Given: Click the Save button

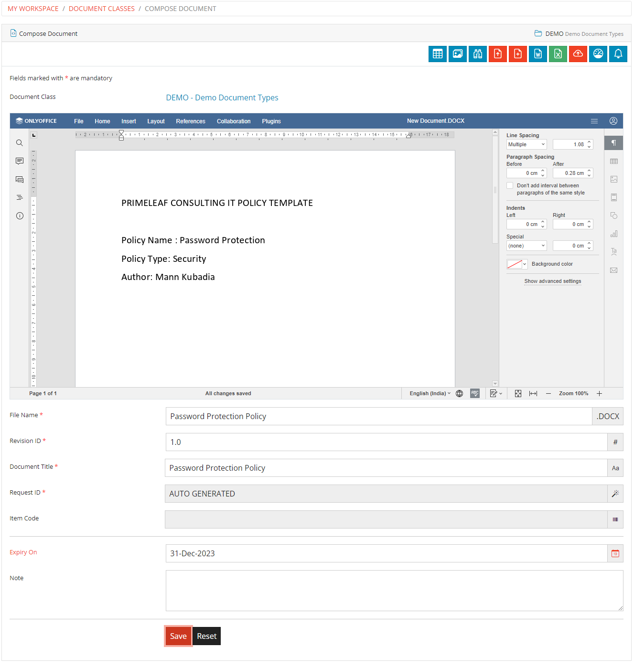Looking at the screenshot, I should click(178, 636).
